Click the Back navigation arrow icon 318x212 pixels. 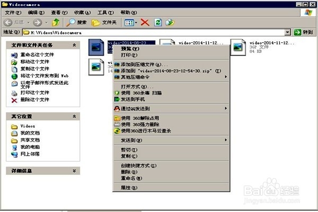[8, 22]
